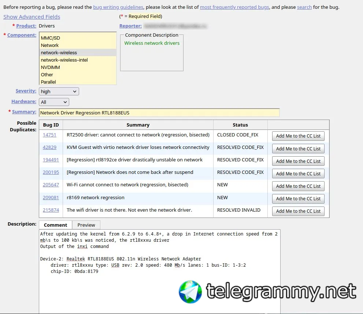Switch to the Preview tab

coord(86,225)
